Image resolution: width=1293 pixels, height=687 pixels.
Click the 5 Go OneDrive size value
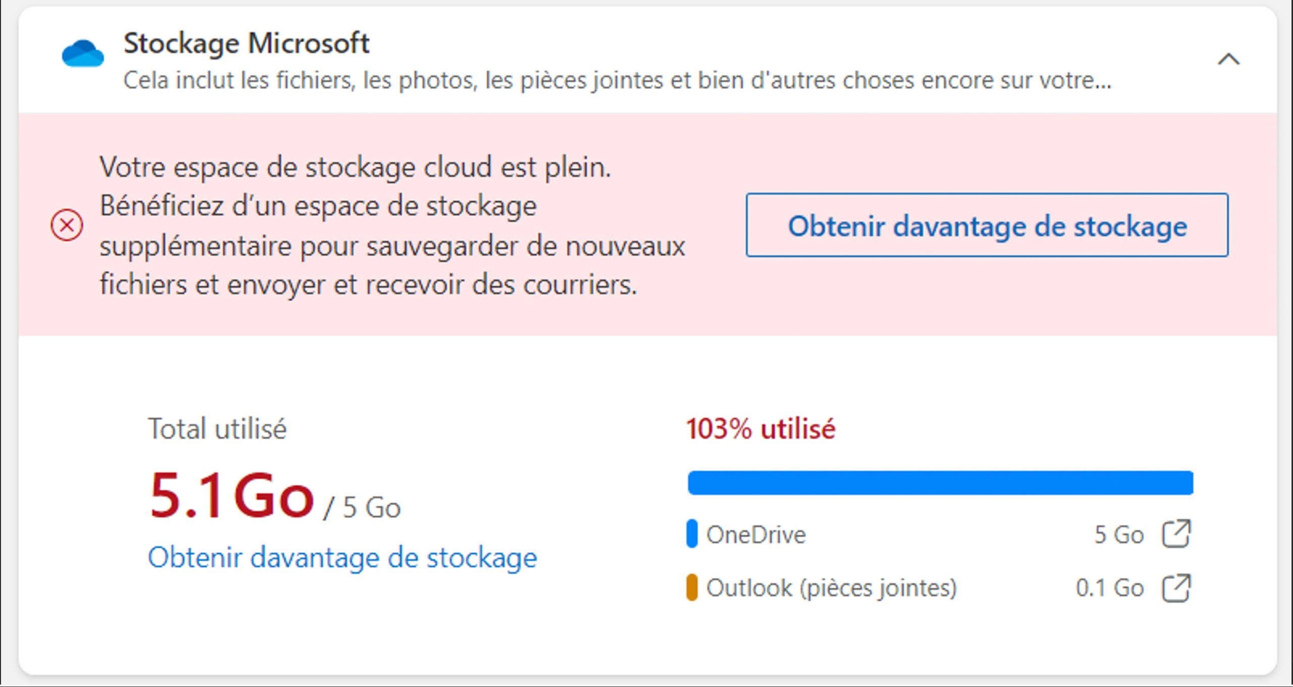(x=1118, y=535)
